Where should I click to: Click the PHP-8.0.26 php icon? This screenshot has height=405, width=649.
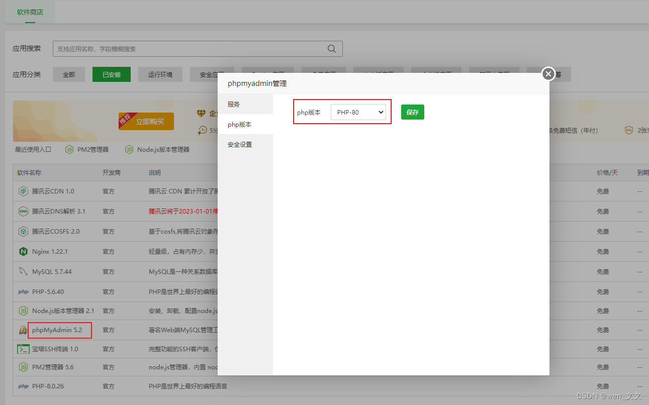pos(23,386)
